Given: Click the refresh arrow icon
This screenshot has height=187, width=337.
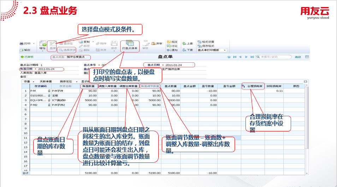Looking at the screenshot, I should [229, 57].
